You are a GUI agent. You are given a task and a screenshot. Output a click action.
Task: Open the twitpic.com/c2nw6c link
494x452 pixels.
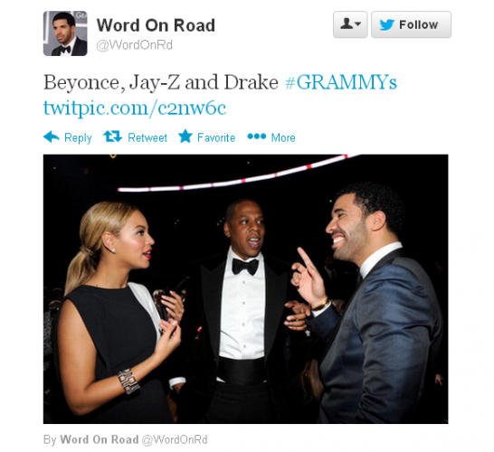coord(135,108)
